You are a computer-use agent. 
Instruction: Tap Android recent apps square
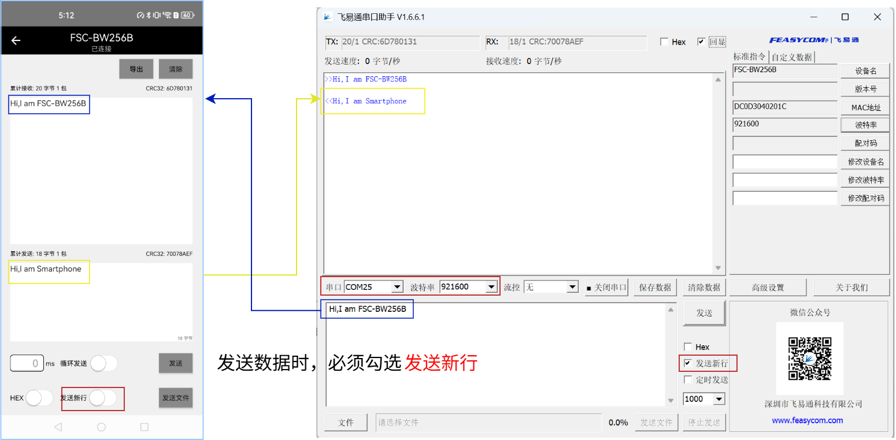(145, 427)
